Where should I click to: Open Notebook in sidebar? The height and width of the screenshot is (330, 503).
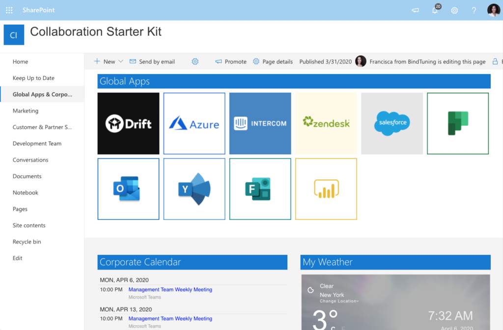coord(26,192)
